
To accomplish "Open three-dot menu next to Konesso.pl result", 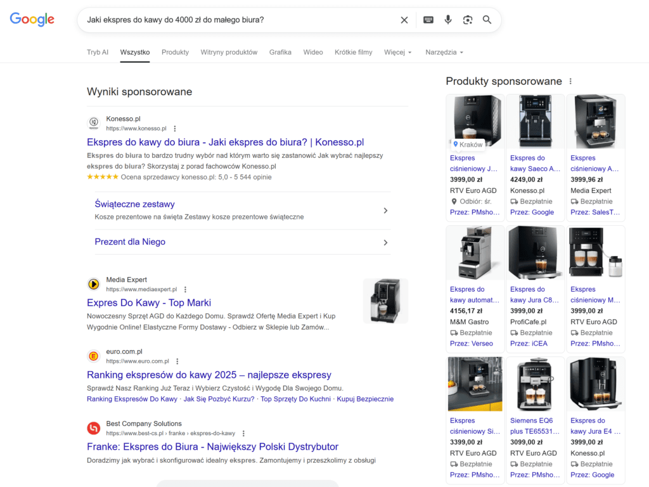I will [x=175, y=128].
